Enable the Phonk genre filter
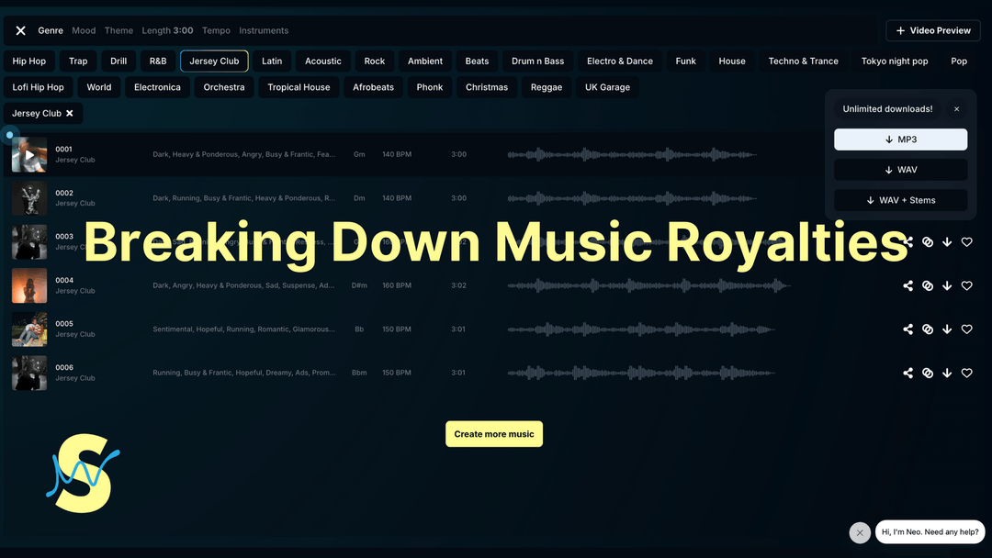 [429, 86]
